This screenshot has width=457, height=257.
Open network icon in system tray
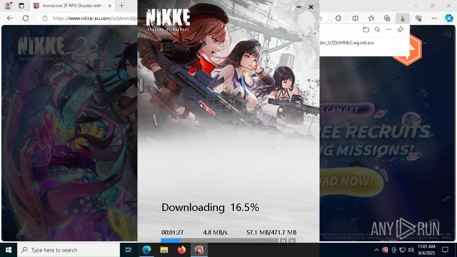click(x=402, y=250)
